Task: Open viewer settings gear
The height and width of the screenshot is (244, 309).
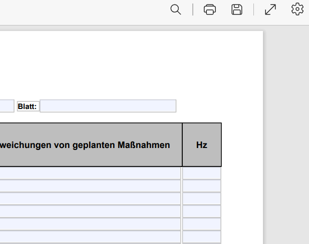Action: tap(297, 9)
